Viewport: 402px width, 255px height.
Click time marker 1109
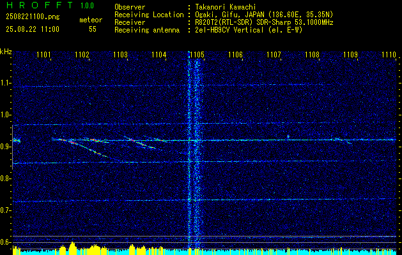tap(350, 54)
